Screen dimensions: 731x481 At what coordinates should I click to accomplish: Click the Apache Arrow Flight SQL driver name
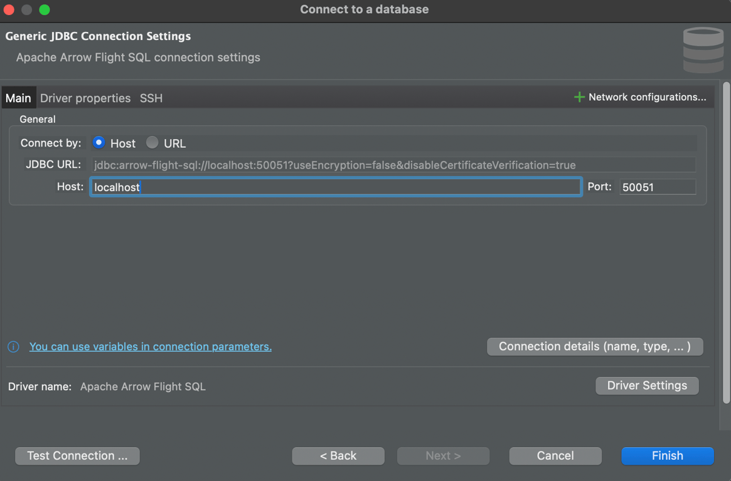click(142, 386)
